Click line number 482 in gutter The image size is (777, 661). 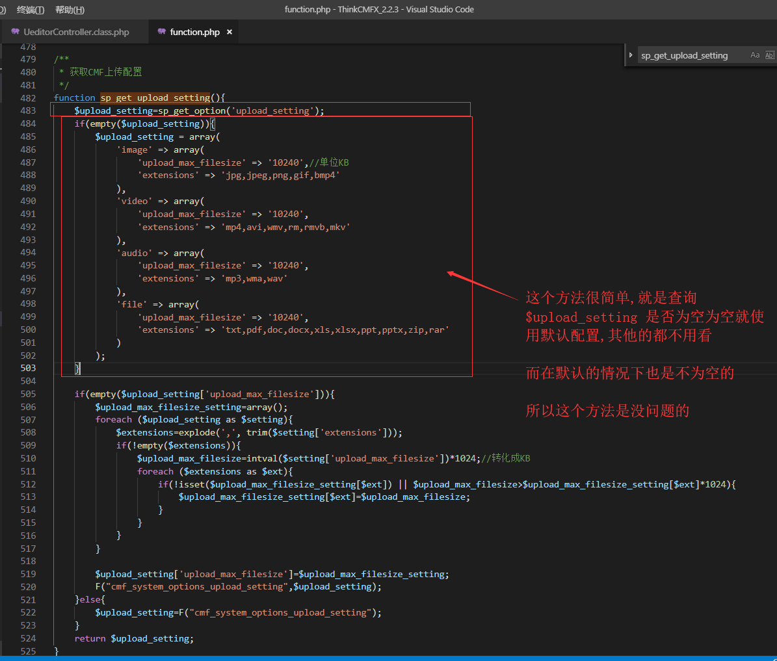point(28,98)
